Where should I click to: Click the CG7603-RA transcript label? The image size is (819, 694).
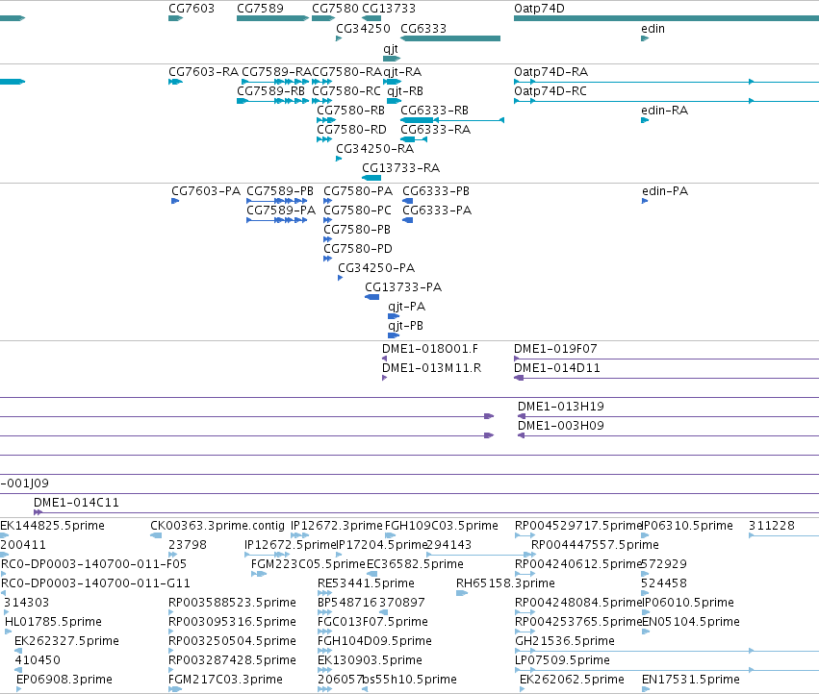(203, 72)
